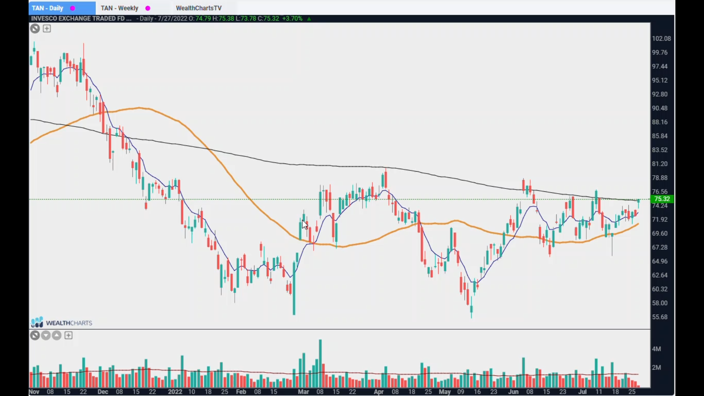Click the magenta link dot on TAN - Weekly tab

(x=148, y=8)
